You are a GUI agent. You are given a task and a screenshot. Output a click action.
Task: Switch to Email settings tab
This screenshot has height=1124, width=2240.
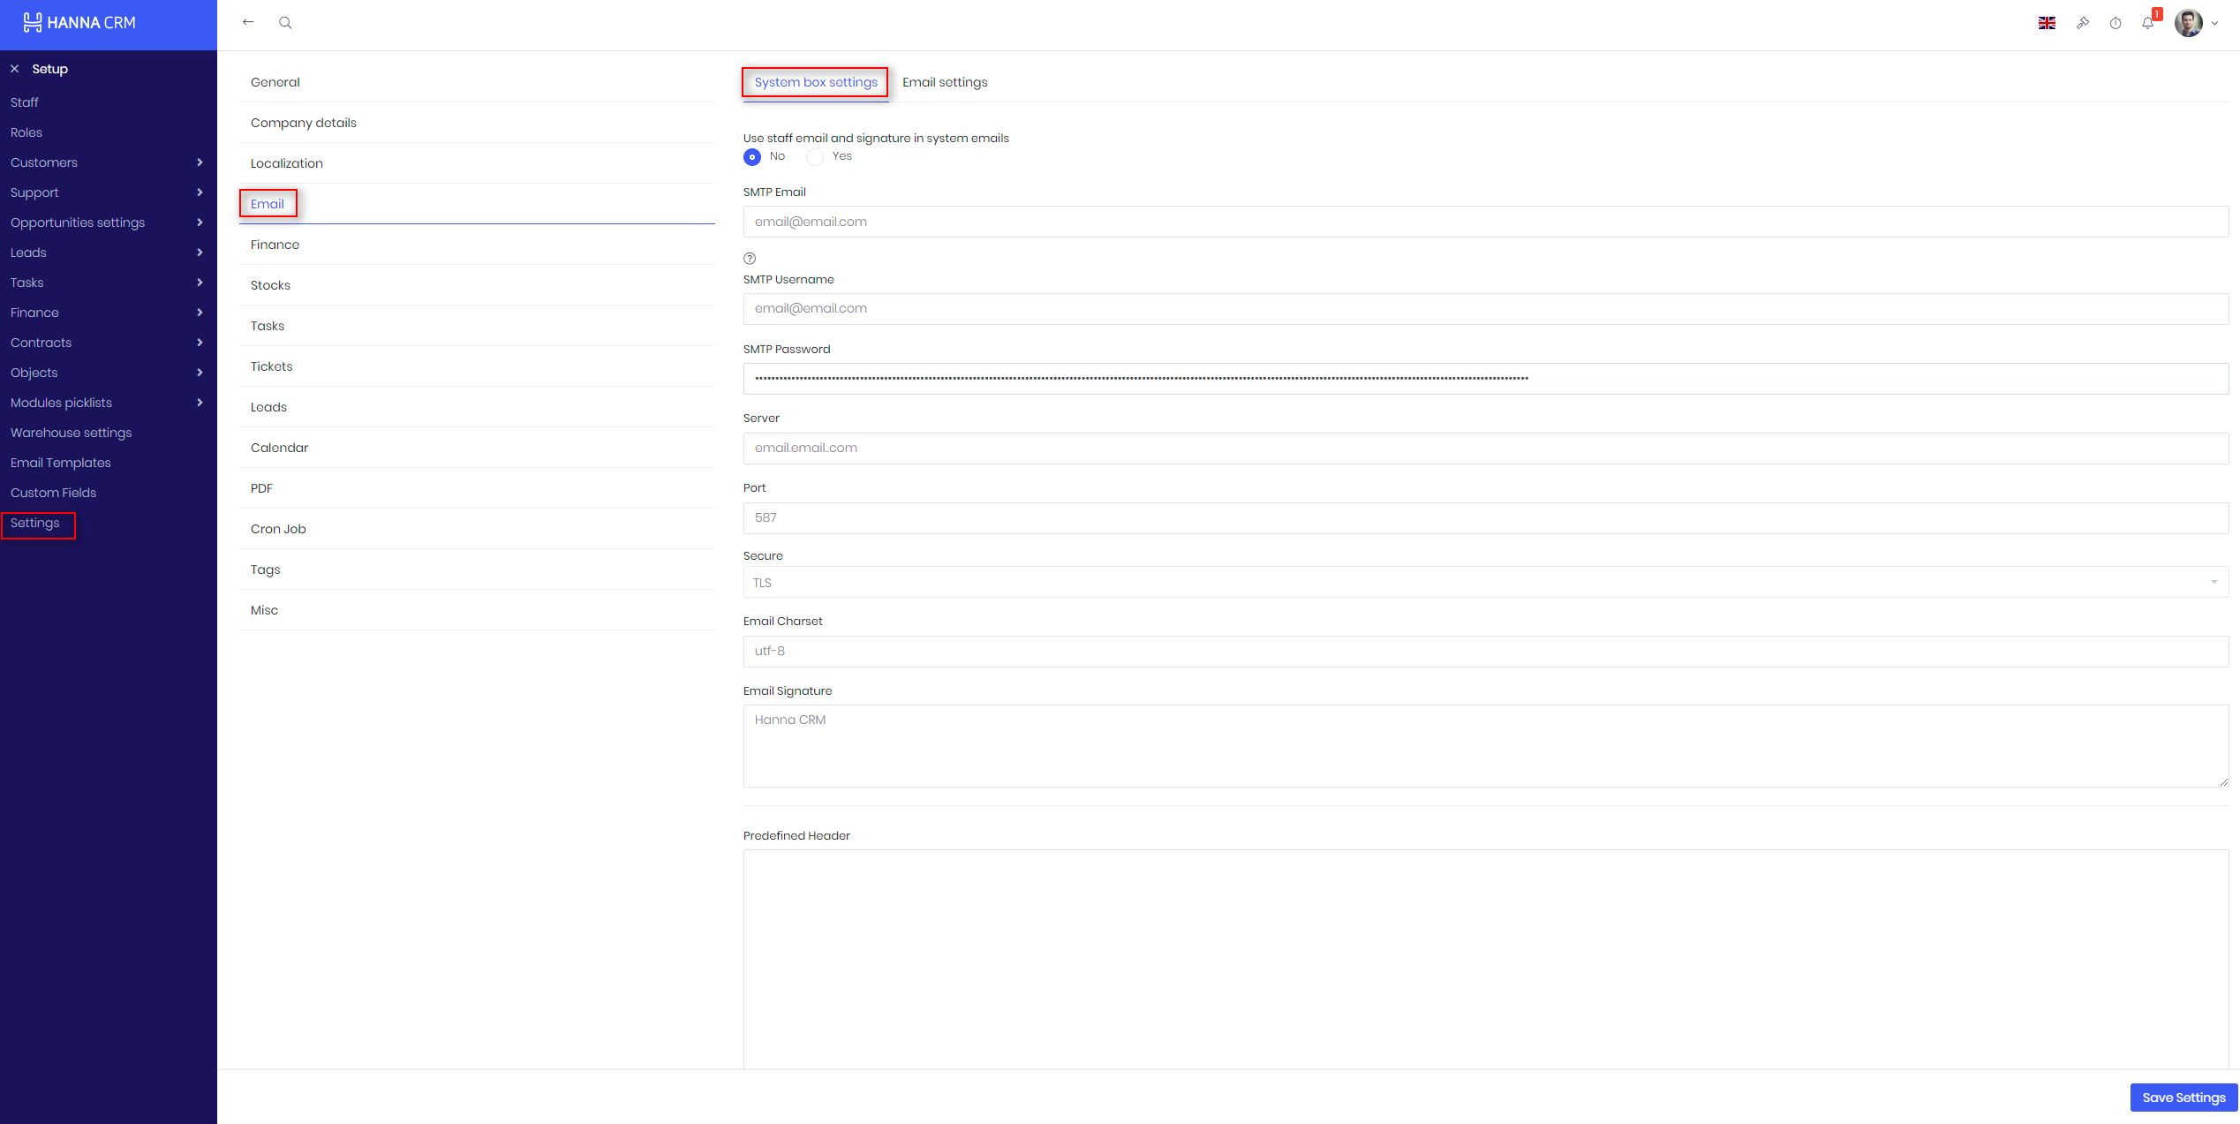pos(945,82)
